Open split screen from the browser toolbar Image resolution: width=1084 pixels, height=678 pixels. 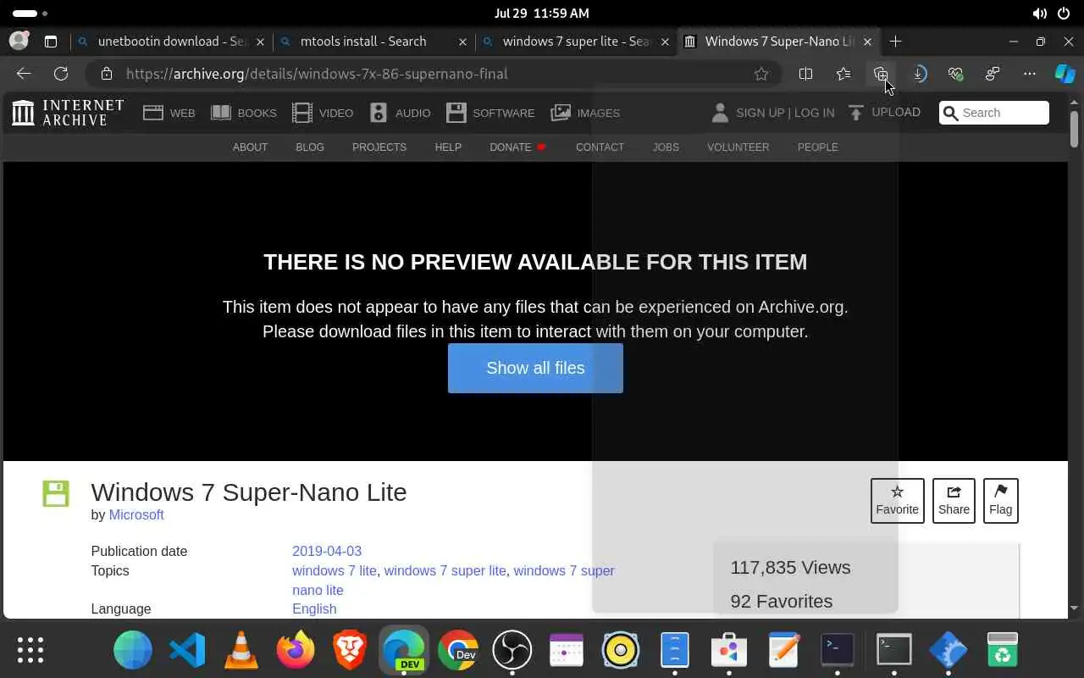pos(805,74)
